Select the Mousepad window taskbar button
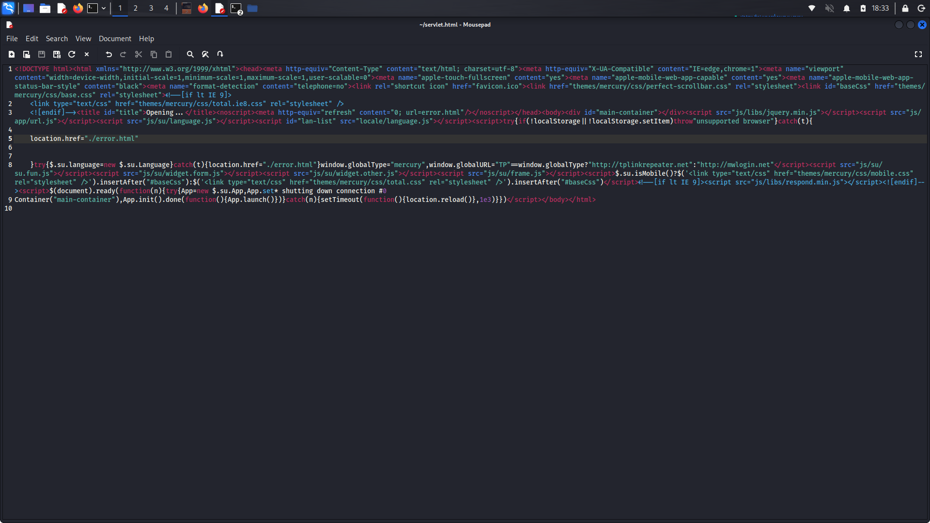The image size is (930, 523). tap(219, 8)
